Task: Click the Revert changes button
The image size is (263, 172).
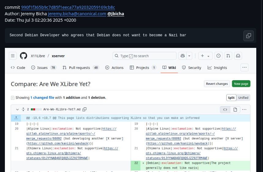Action: tap(217, 84)
